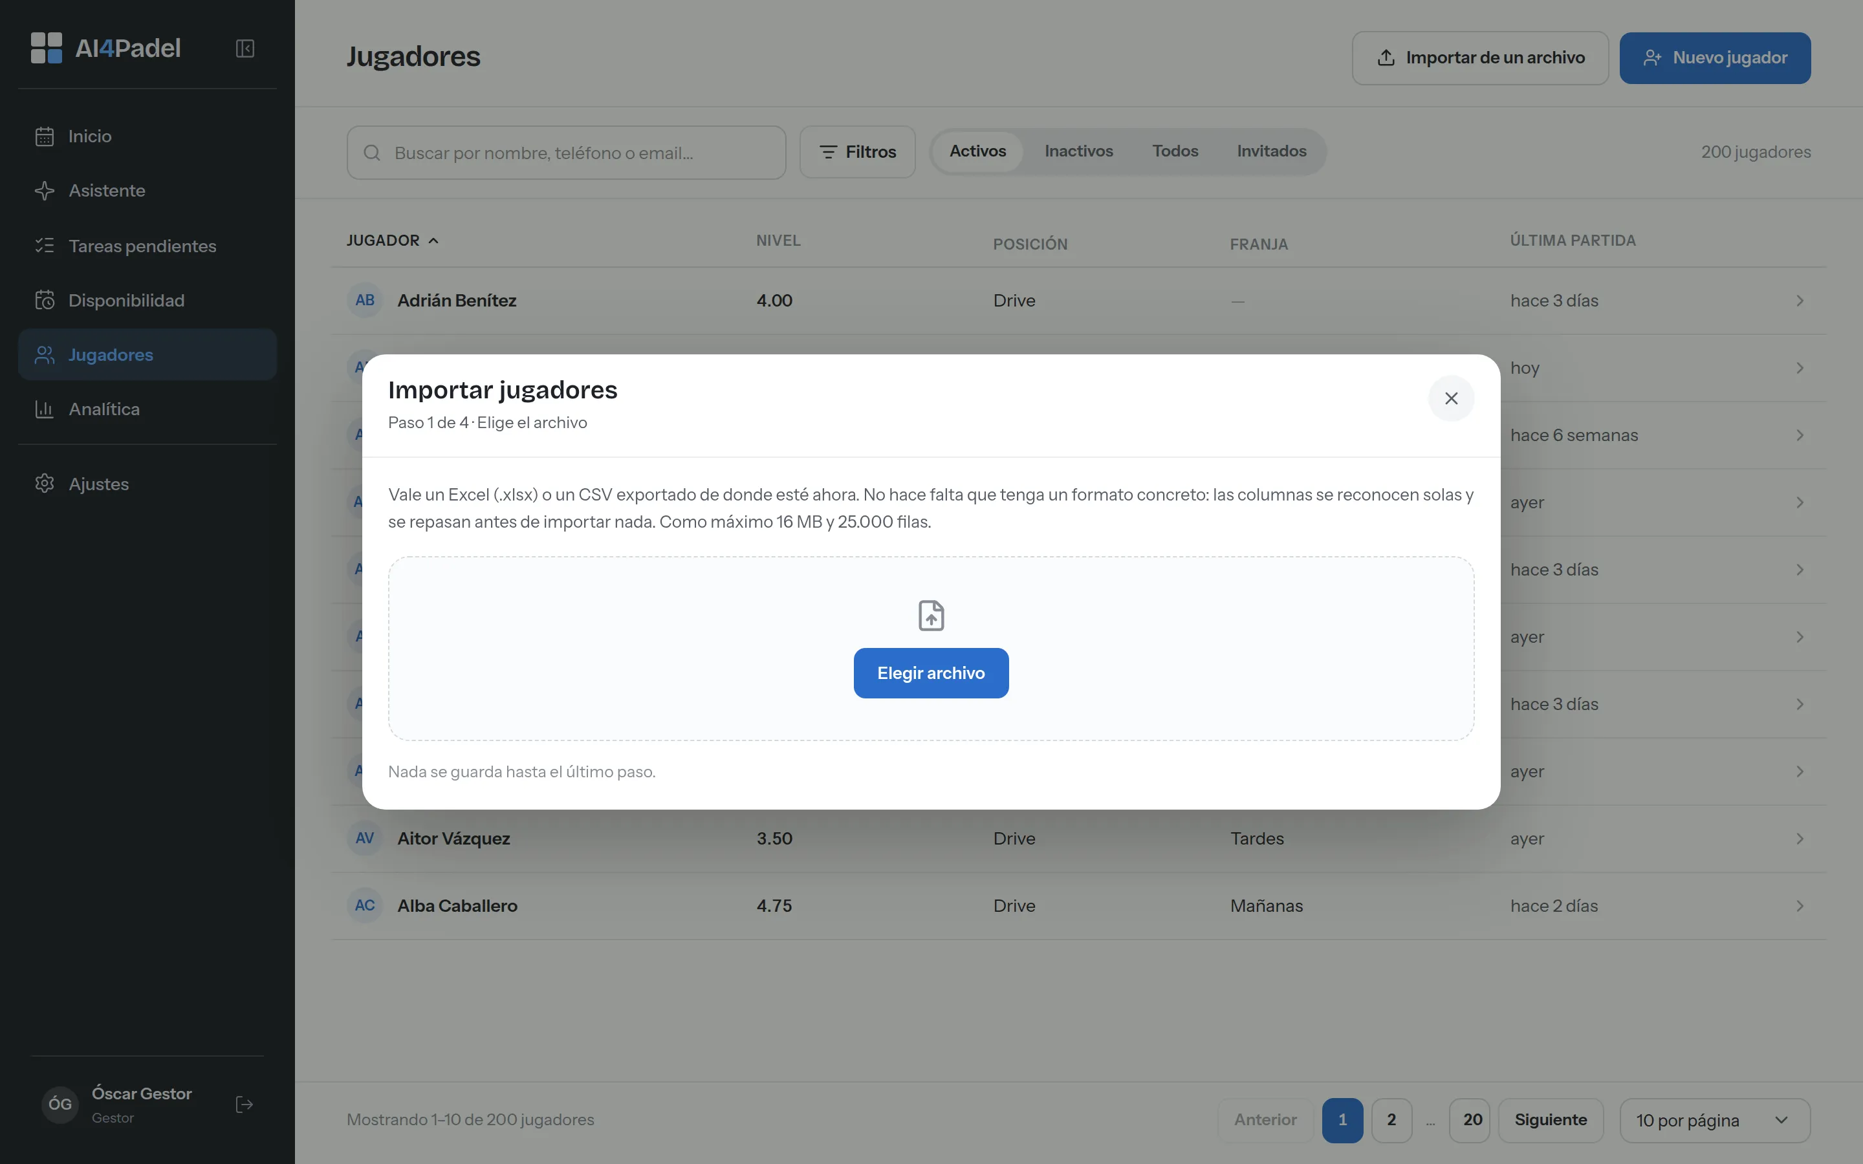Viewport: 1863px width, 1164px height.
Task: Switch to the Invitados tab
Action: point(1271,151)
